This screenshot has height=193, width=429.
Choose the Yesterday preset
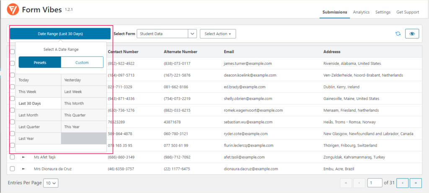pos(84,80)
